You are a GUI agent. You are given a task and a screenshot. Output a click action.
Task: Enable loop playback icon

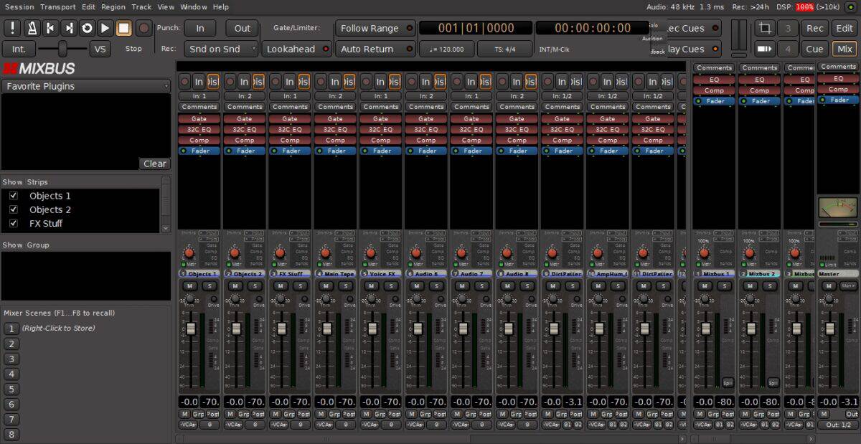[x=87, y=28]
